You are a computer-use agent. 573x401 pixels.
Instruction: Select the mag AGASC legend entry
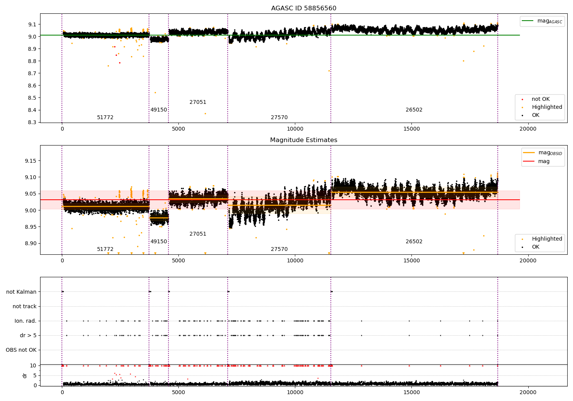tap(542, 21)
